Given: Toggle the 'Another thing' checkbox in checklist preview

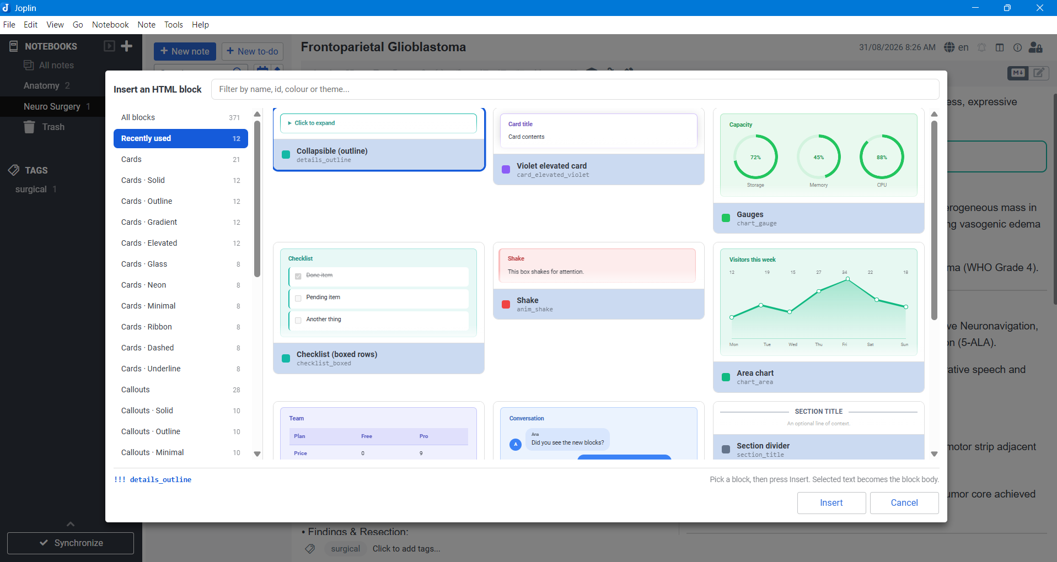Looking at the screenshot, I should coord(298,320).
